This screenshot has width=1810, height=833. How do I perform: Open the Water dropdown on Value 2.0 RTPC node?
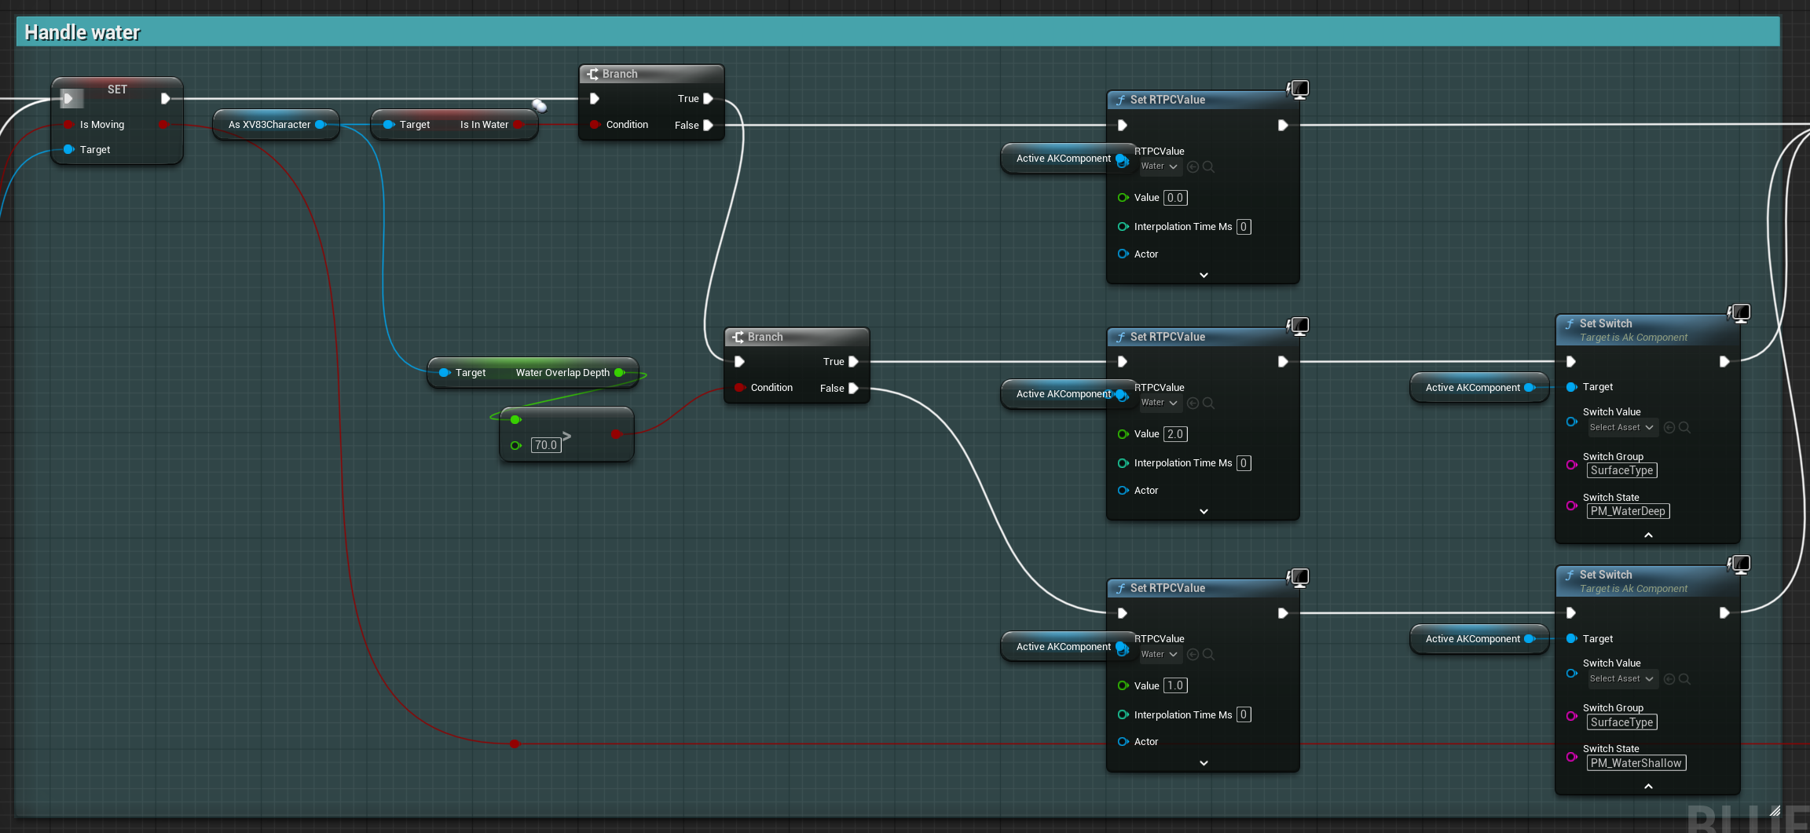(1160, 403)
